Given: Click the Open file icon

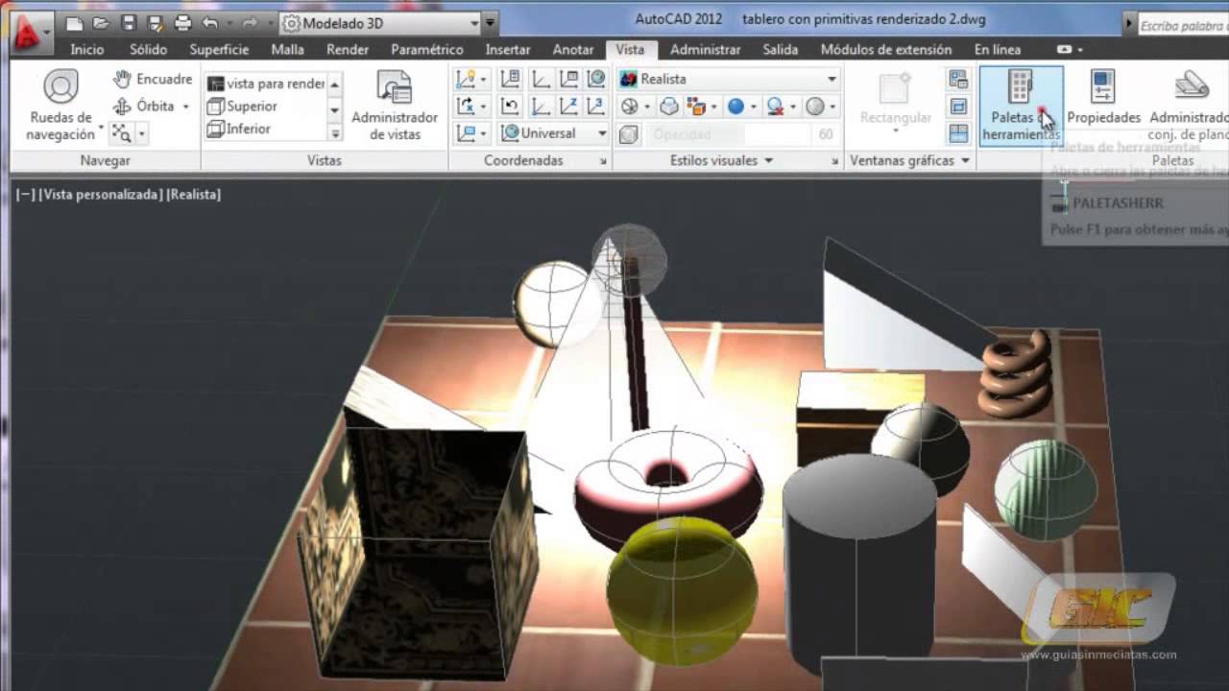Looking at the screenshot, I should tap(102, 22).
